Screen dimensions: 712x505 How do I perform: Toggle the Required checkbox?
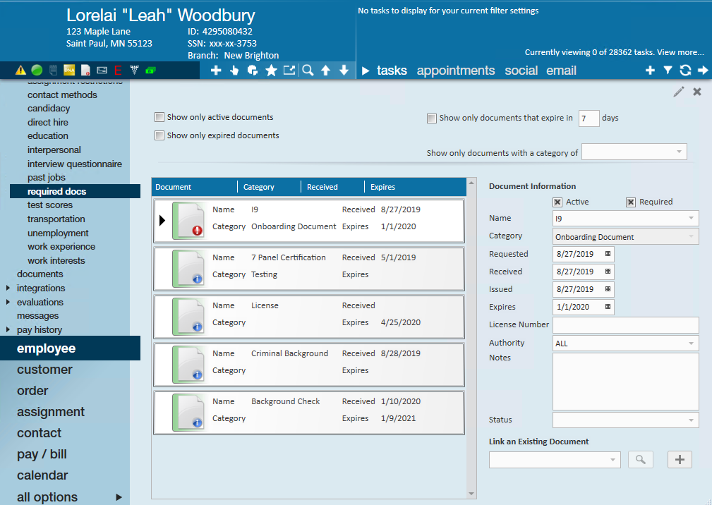point(631,202)
